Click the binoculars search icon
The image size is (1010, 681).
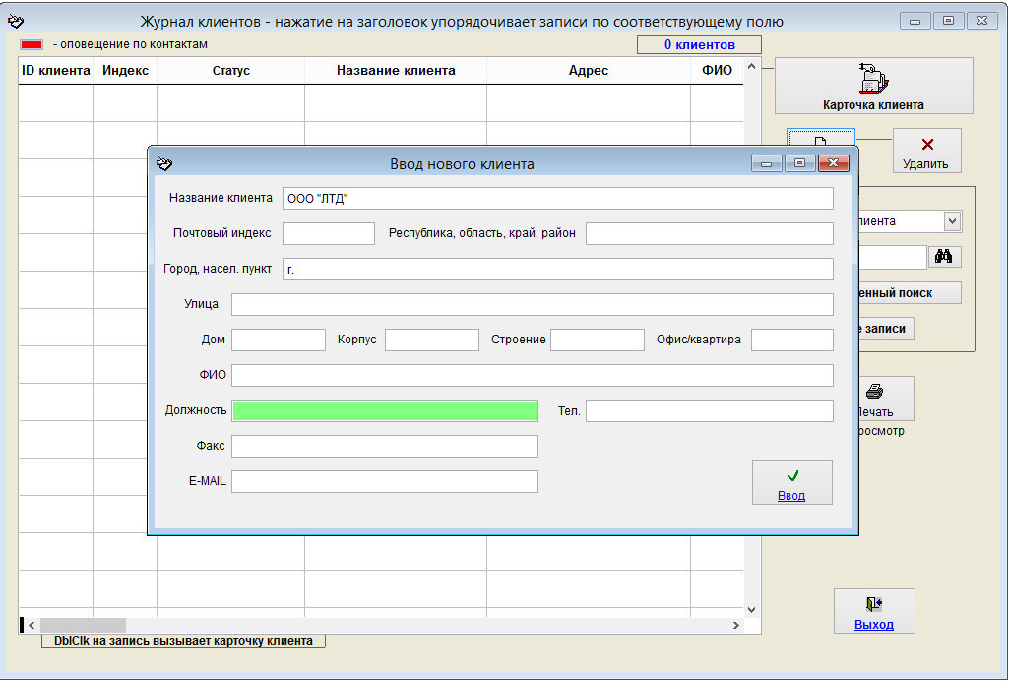pyautogui.click(x=944, y=257)
